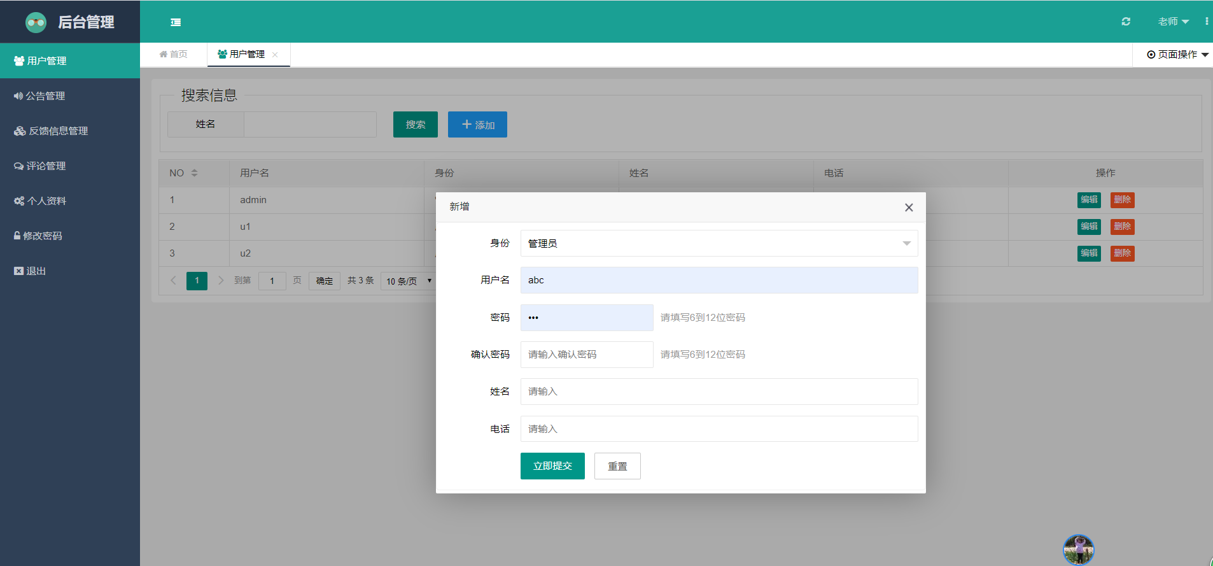Select page 1 in pagination
1213x566 pixels.
tap(197, 281)
